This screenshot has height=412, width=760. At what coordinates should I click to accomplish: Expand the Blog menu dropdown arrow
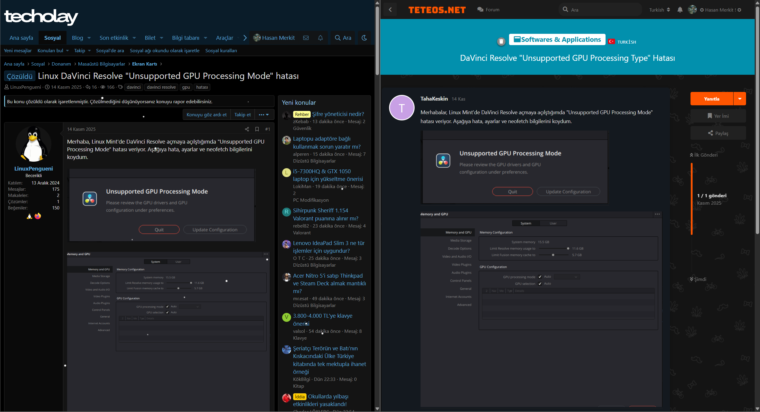tap(89, 38)
